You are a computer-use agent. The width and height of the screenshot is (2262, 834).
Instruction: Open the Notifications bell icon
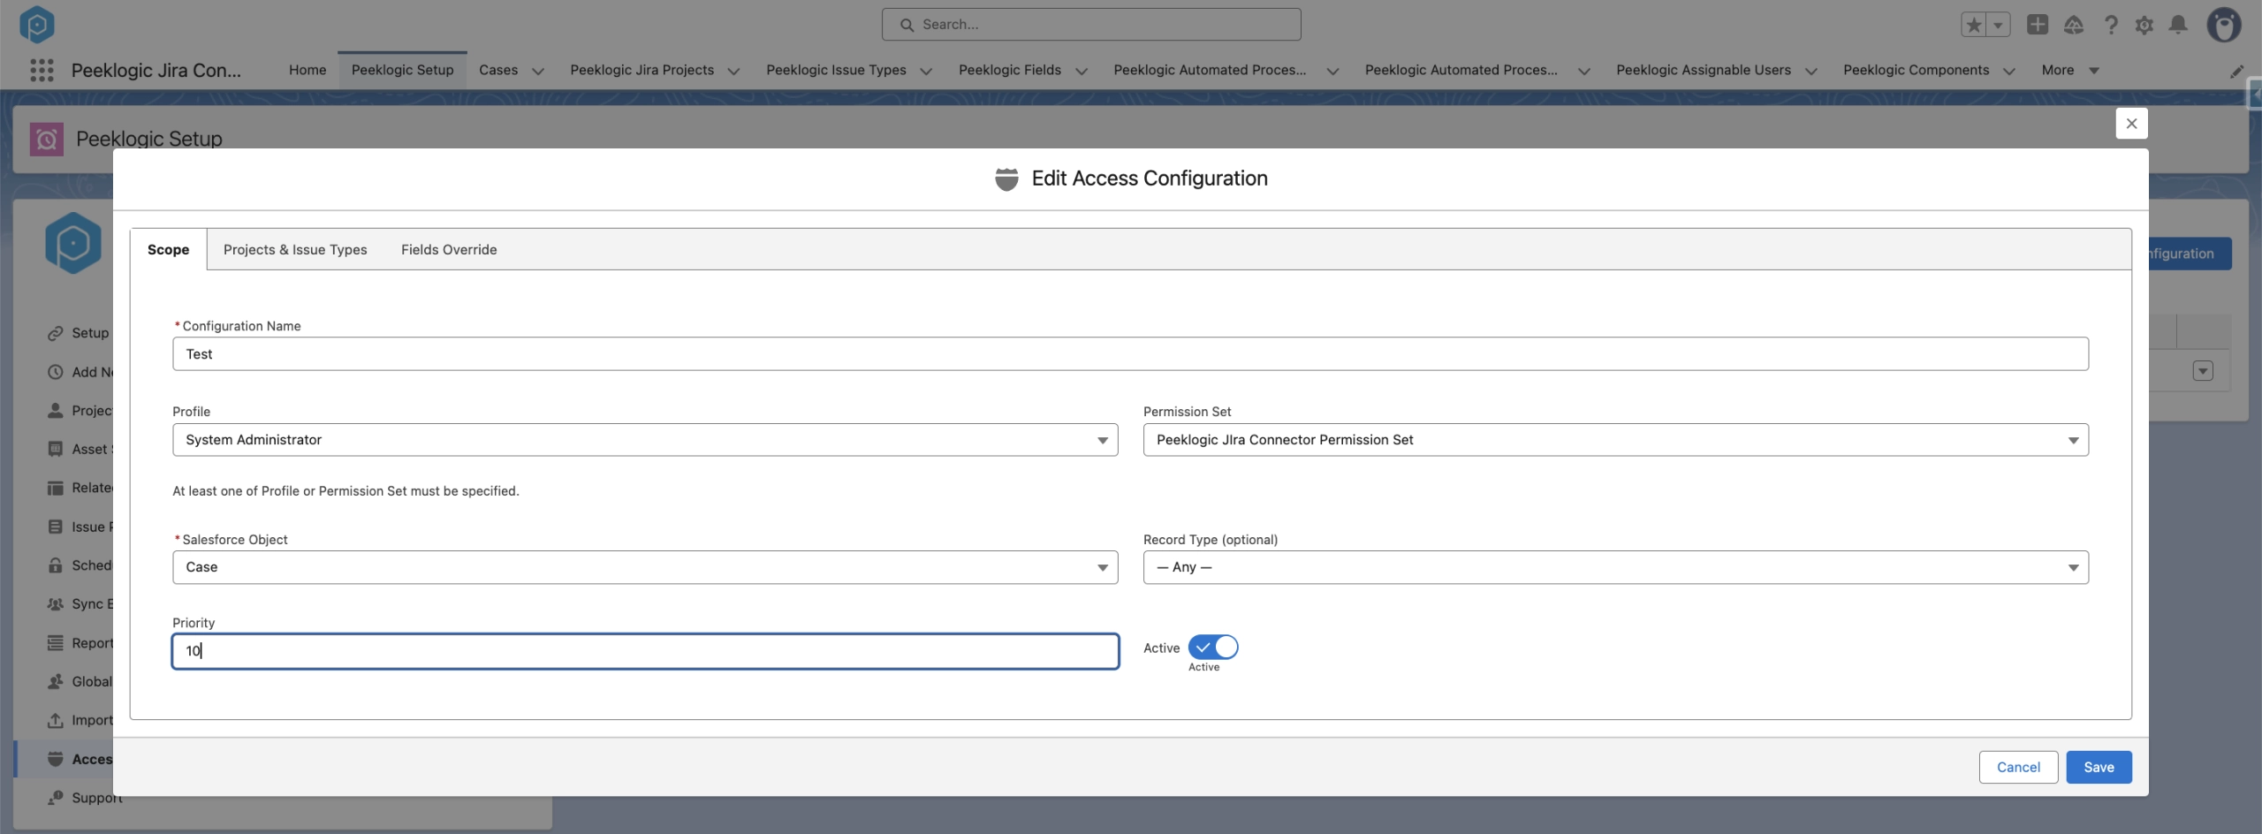[2179, 25]
